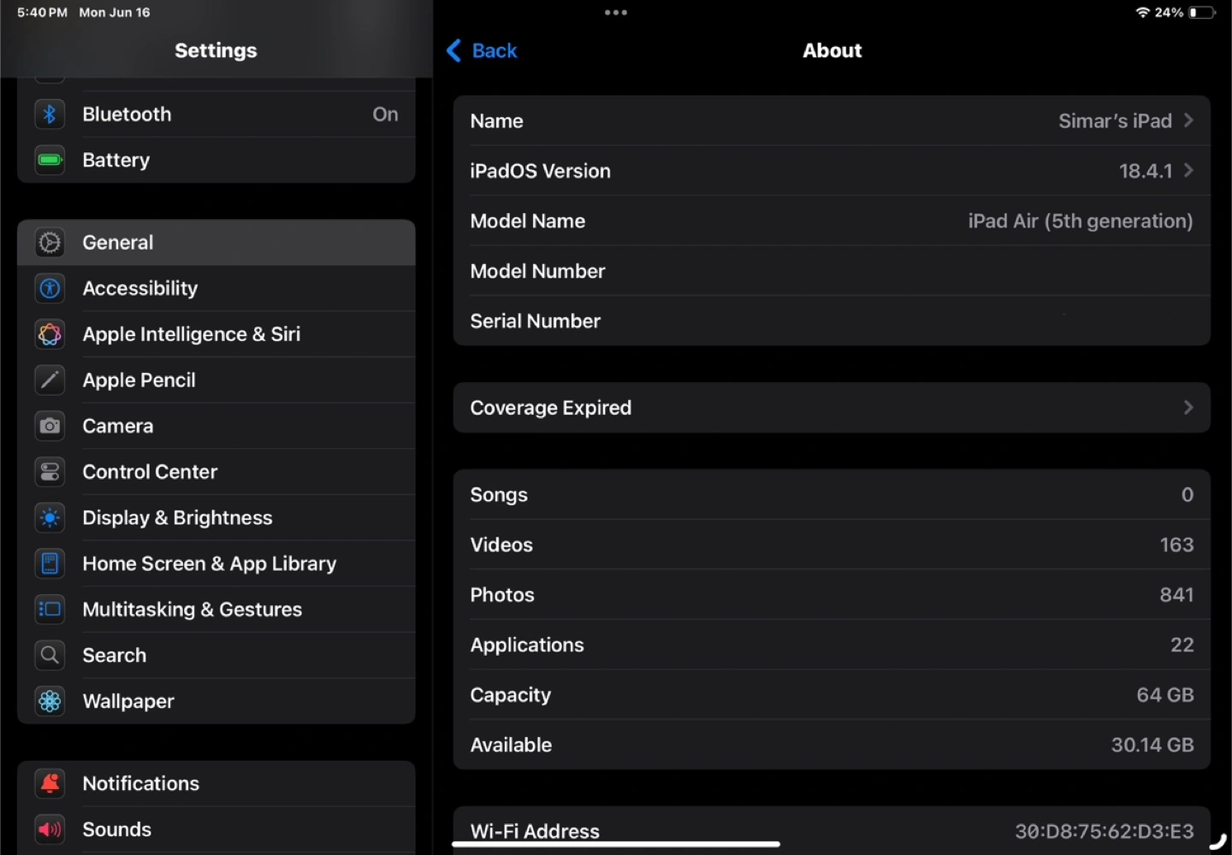Viewport: 1232px width, 855px height.
Task: Open the Name row chevron
Action: pyautogui.click(x=1188, y=121)
